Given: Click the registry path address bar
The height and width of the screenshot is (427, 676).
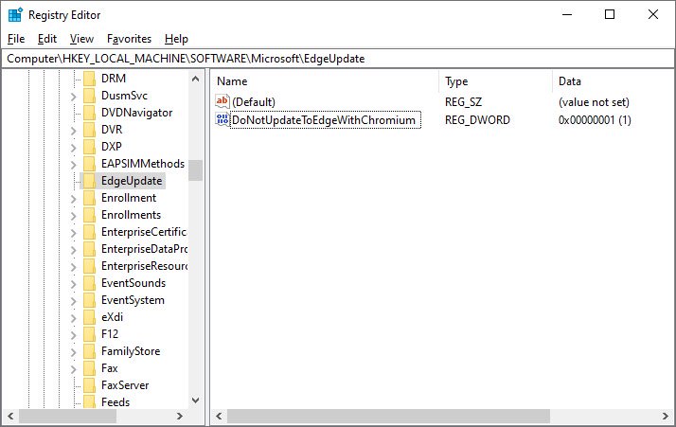Looking at the screenshot, I should (338, 59).
